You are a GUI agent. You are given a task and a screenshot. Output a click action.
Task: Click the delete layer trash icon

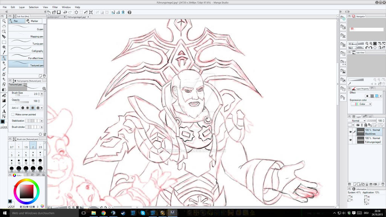tap(383, 184)
